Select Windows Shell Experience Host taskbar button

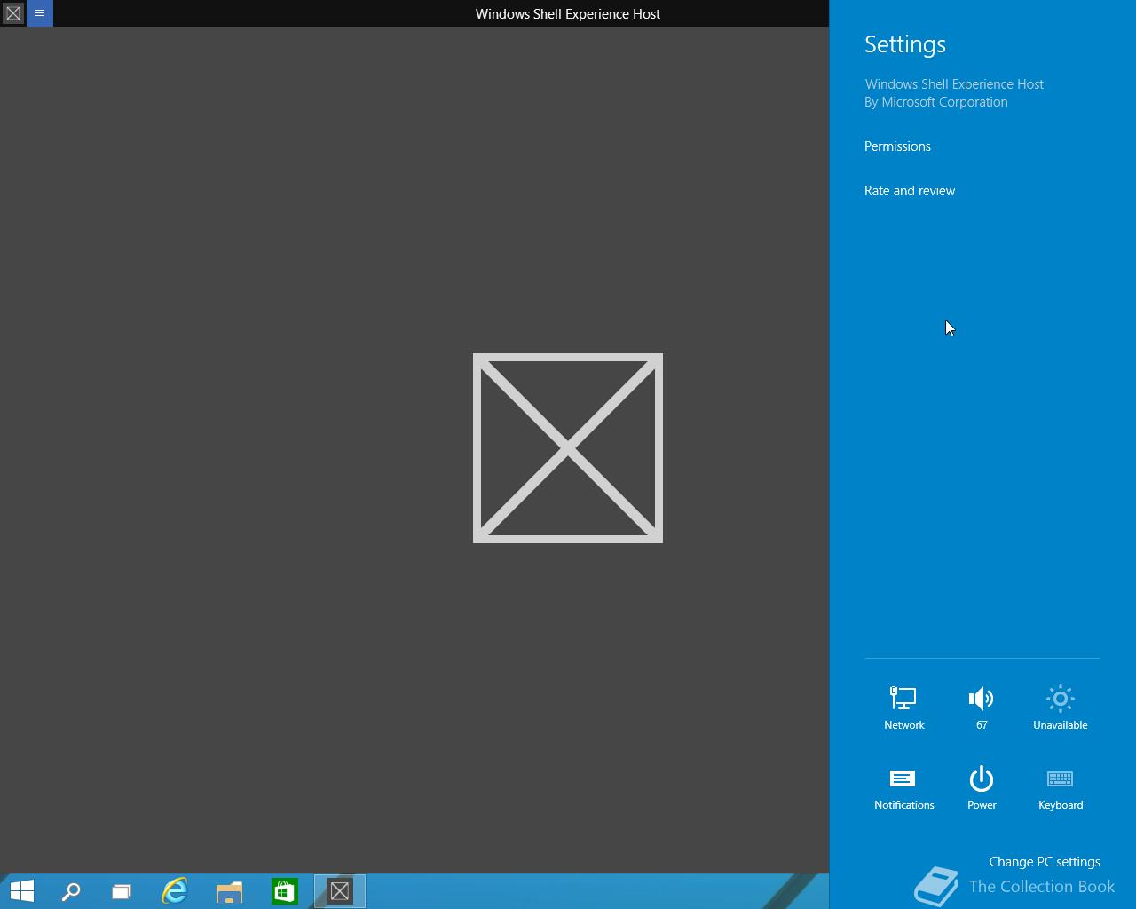pyautogui.click(x=340, y=891)
